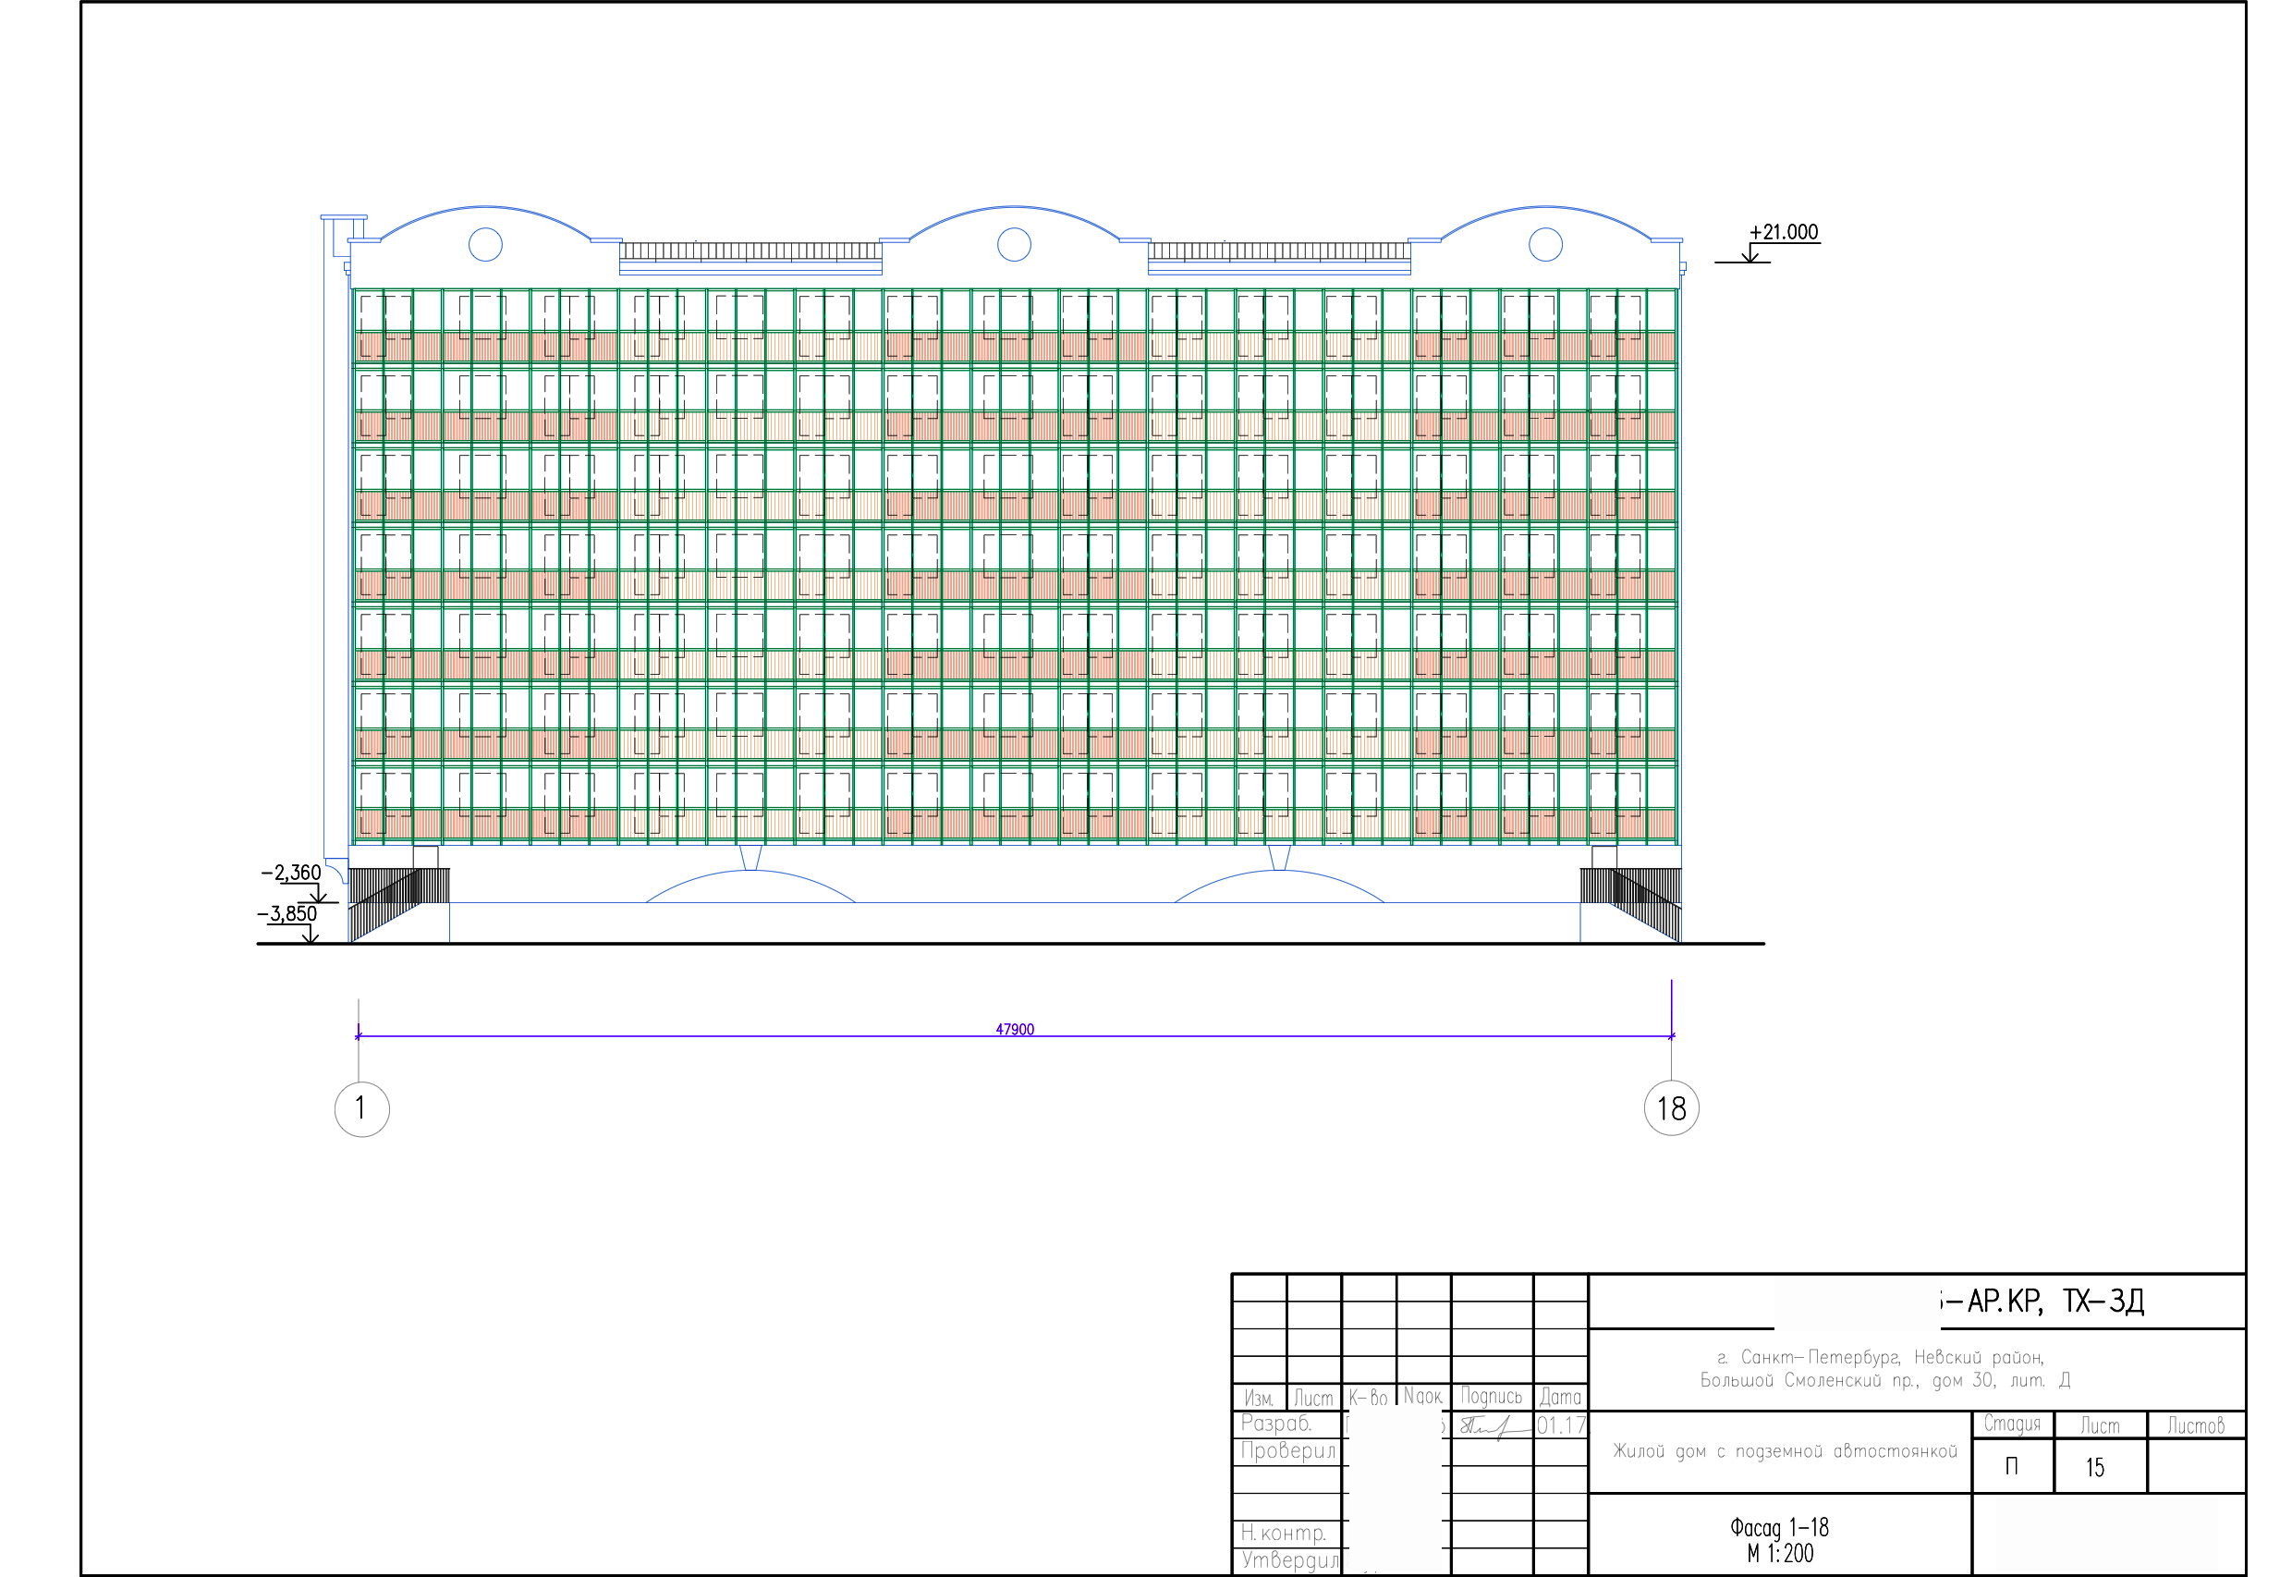Select the -3,850 level label
2292x1577 pixels.
pos(287,914)
